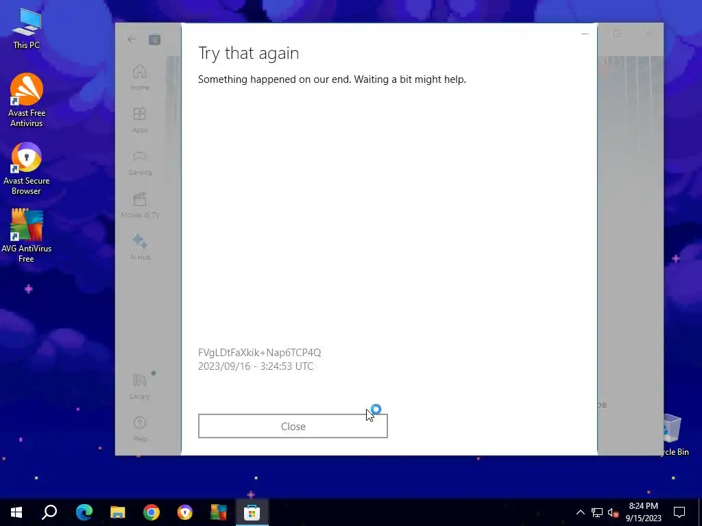Open network status tray icon

pos(597,512)
